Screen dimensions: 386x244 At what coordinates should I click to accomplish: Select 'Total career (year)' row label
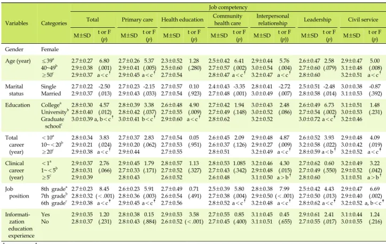[x=14, y=145]
